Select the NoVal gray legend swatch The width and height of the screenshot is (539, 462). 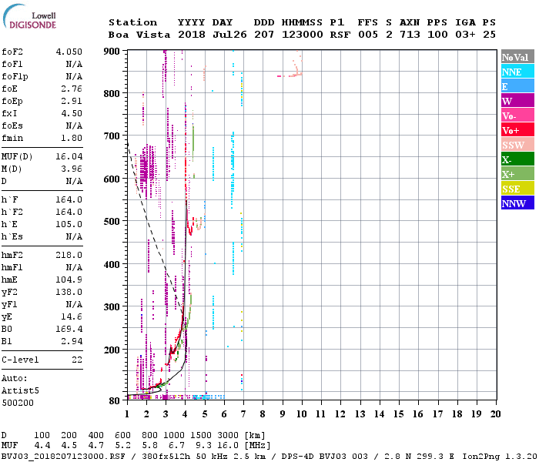[517, 57]
